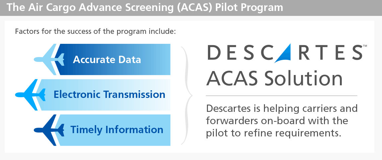Click the horizontal divider line under ACAS Solution
This screenshot has width=382, height=160.
click(x=282, y=96)
